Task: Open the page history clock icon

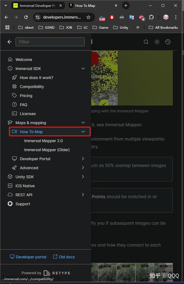Action: click(x=168, y=42)
